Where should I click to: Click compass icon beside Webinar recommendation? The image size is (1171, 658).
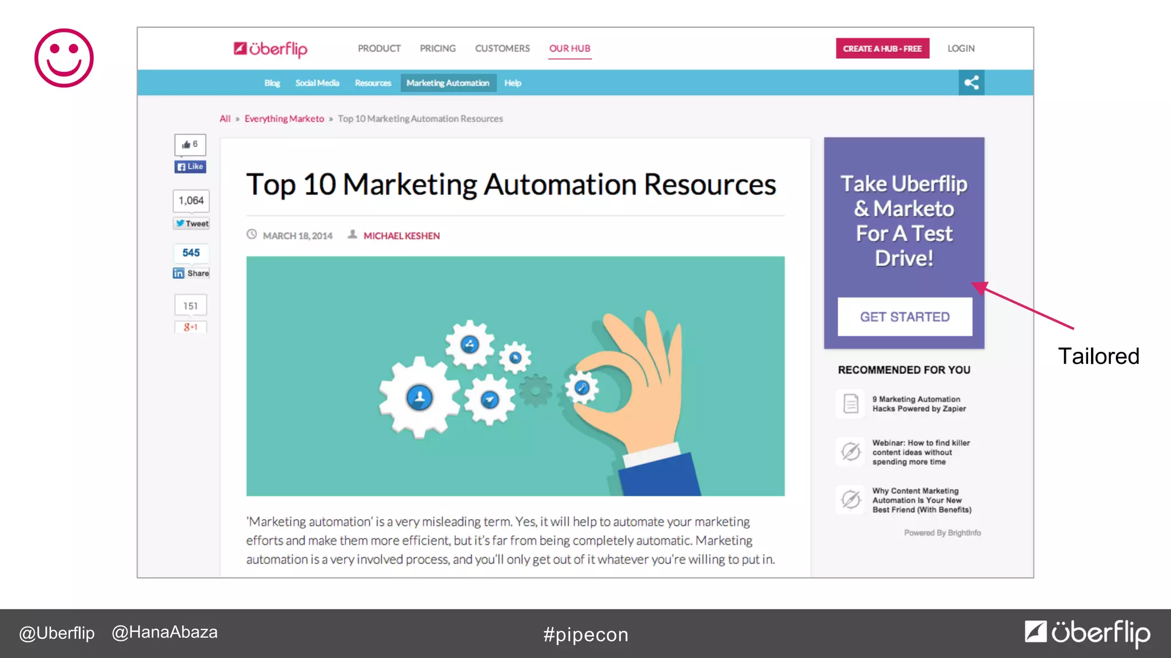coord(851,452)
